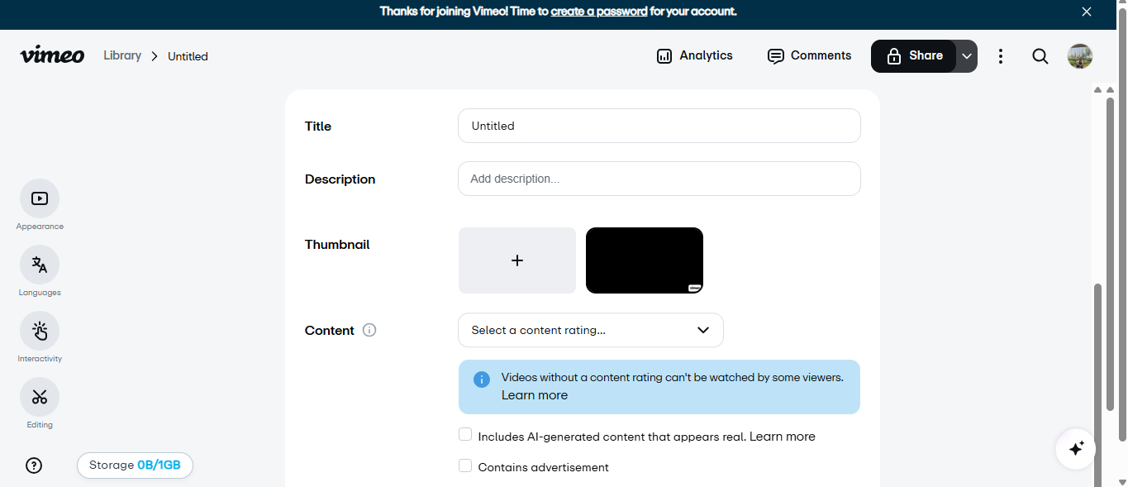Screen dimensions: 1128x487
Task: Add a new thumbnail with plus tile
Action: tap(517, 260)
